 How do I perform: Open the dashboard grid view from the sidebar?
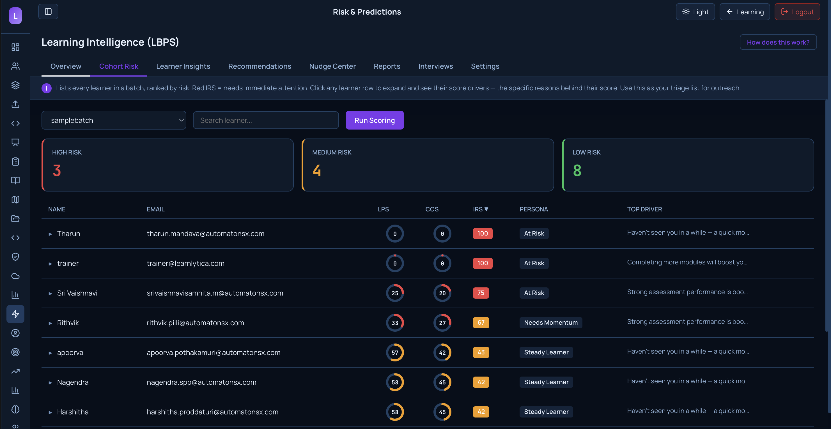[x=15, y=47]
